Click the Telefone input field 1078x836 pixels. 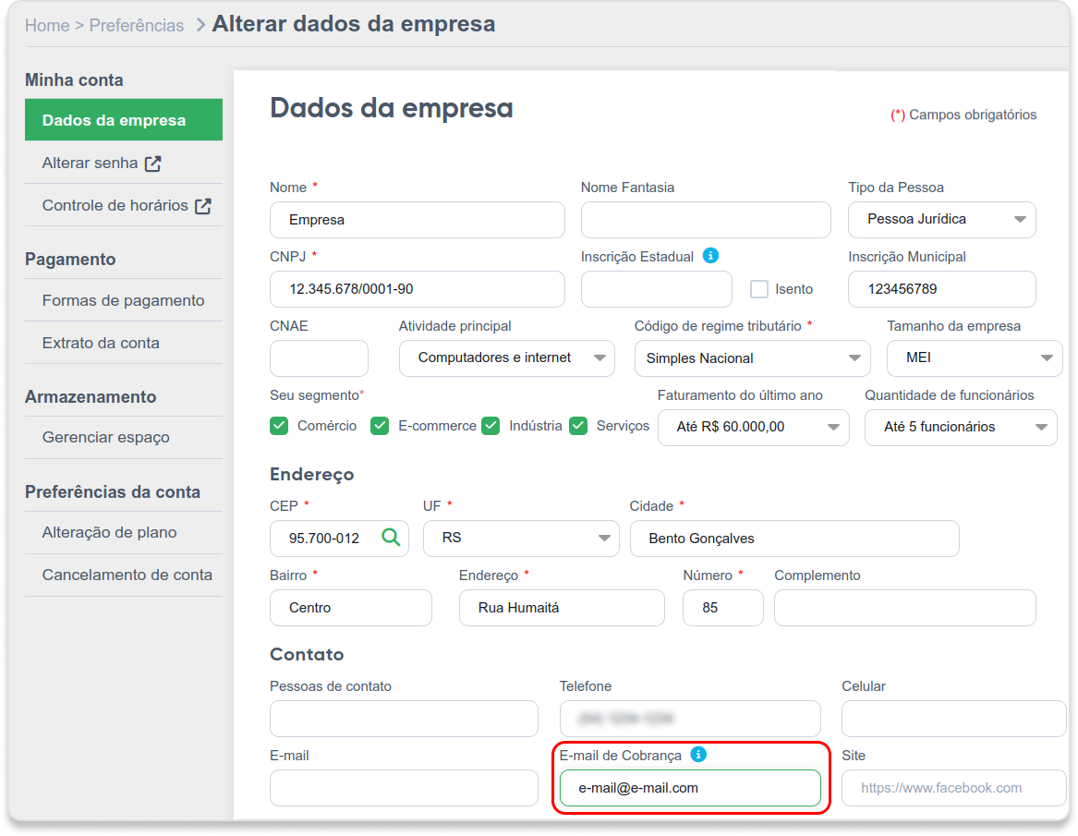pos(690,719)
